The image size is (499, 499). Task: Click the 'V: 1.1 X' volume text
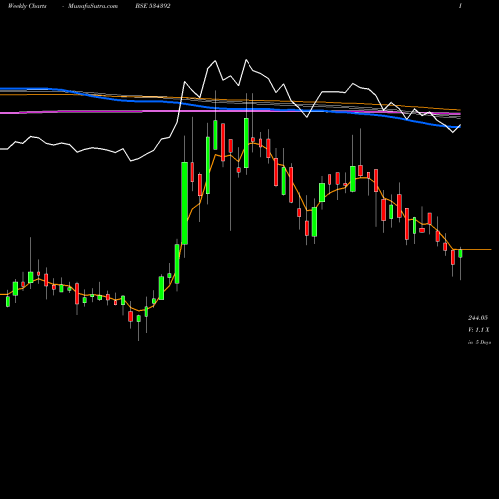click(479, 330)
